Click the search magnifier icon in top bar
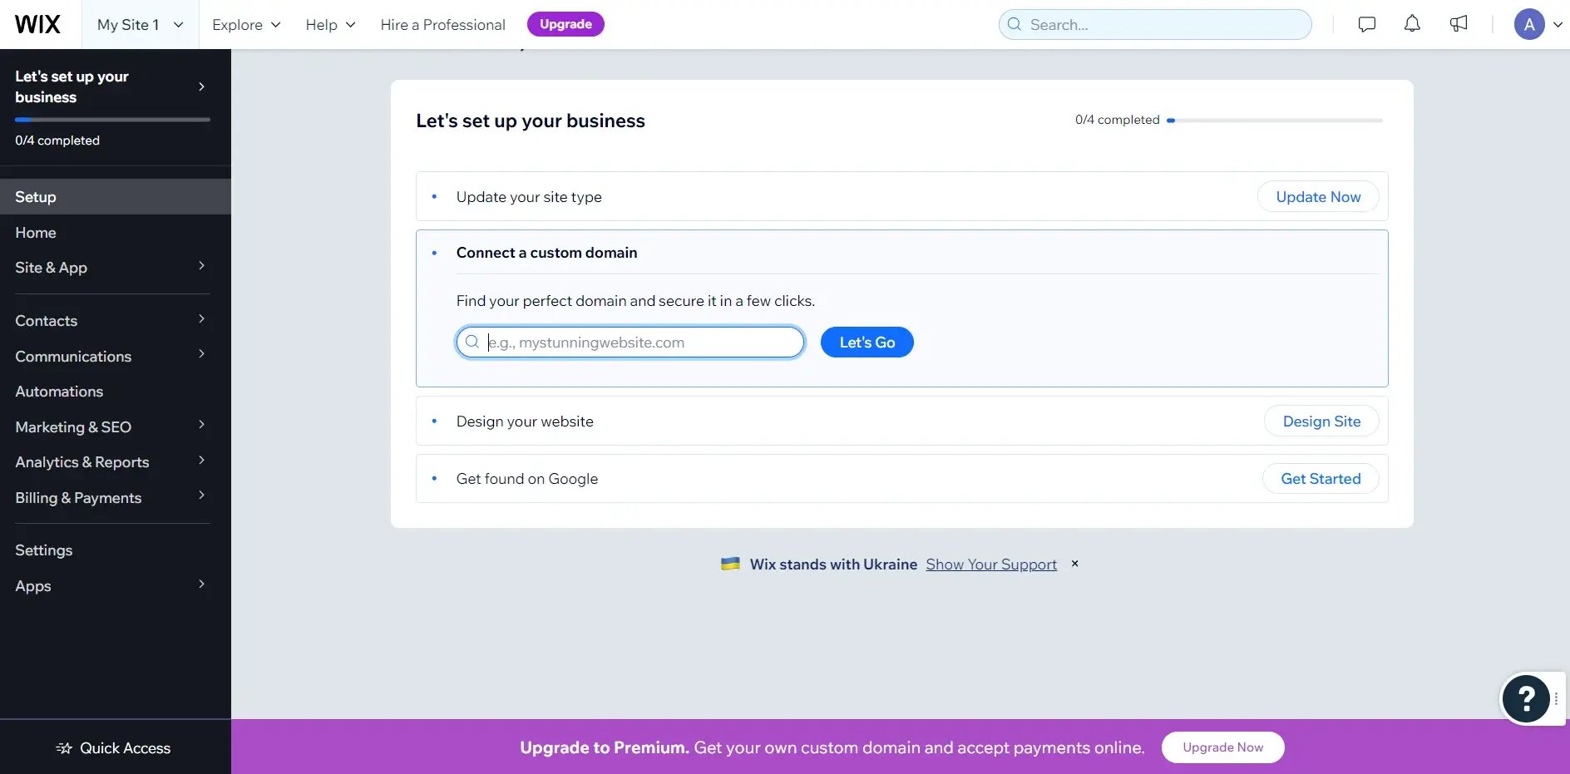 (1014, 24)
